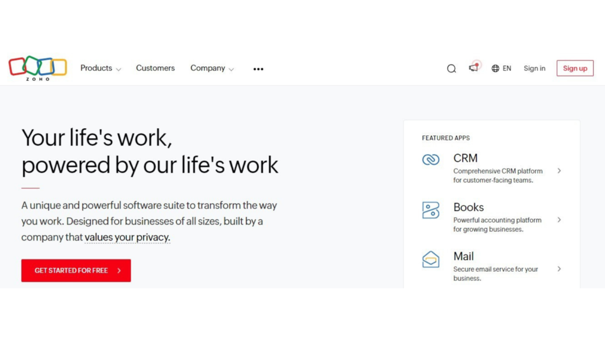Viewport: 605px width, 341px height.
Task: Expand the Company dropdown menu
Action: point(212,69)
